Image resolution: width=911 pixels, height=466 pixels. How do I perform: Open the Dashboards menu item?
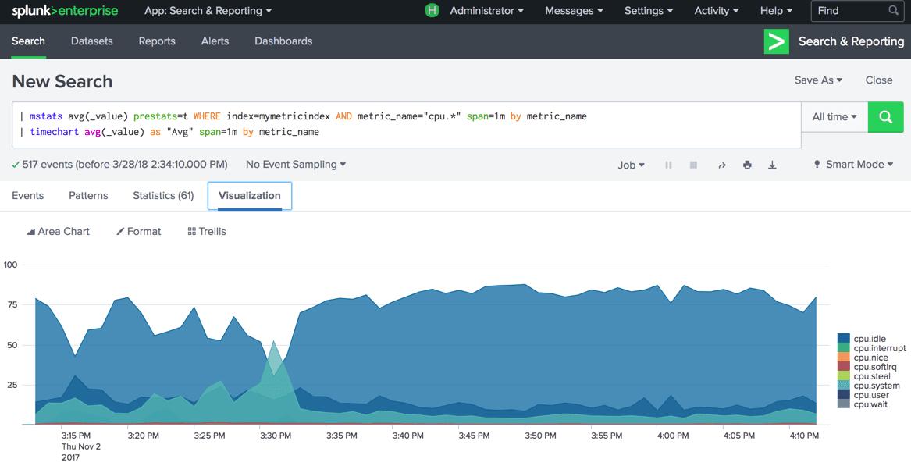(283, 41)
